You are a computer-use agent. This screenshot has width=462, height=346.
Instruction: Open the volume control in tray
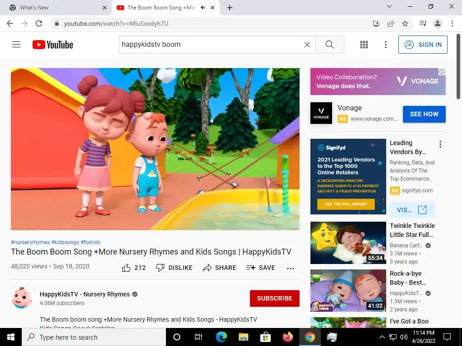tap(404, 337)
